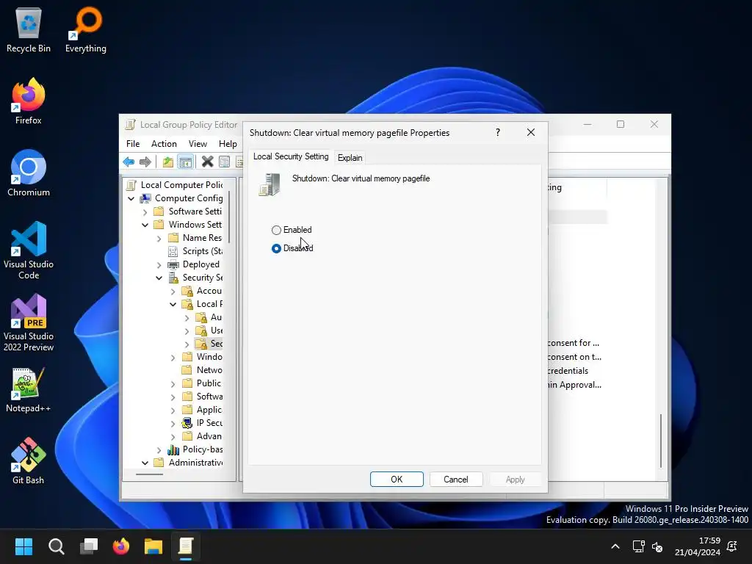
Task: Select the Network List Manager folder in tree
Action: 202,370
